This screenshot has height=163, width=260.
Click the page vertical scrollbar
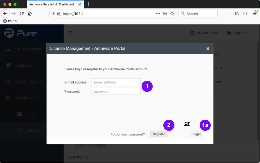(x=258, y=91)
